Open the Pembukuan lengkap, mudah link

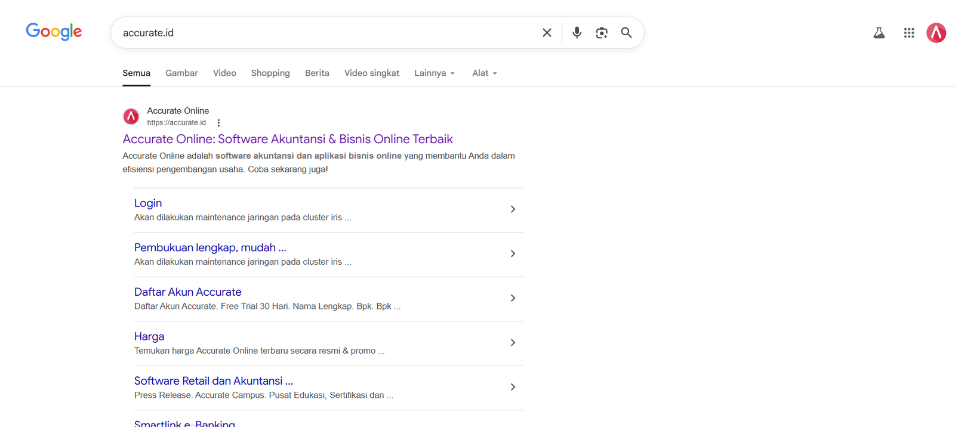pyautogui.click(x=210, y=247)
